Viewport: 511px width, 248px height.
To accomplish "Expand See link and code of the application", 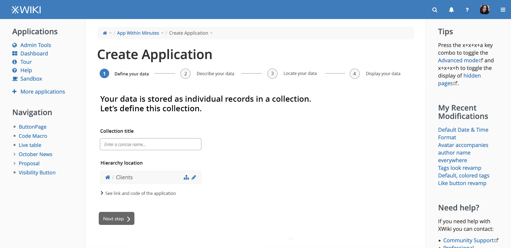I will point(102,193).
